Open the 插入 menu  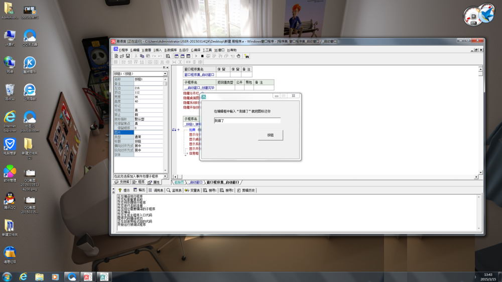tap(158, 50)
